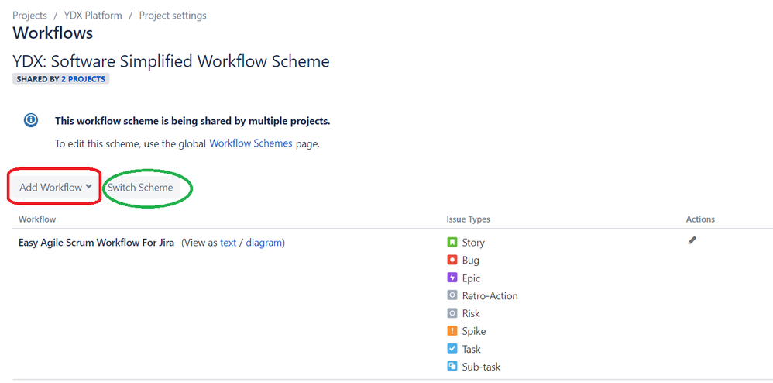View workflow as diagram link
Viewport: 773px width, 383px height.
point(264,243)
